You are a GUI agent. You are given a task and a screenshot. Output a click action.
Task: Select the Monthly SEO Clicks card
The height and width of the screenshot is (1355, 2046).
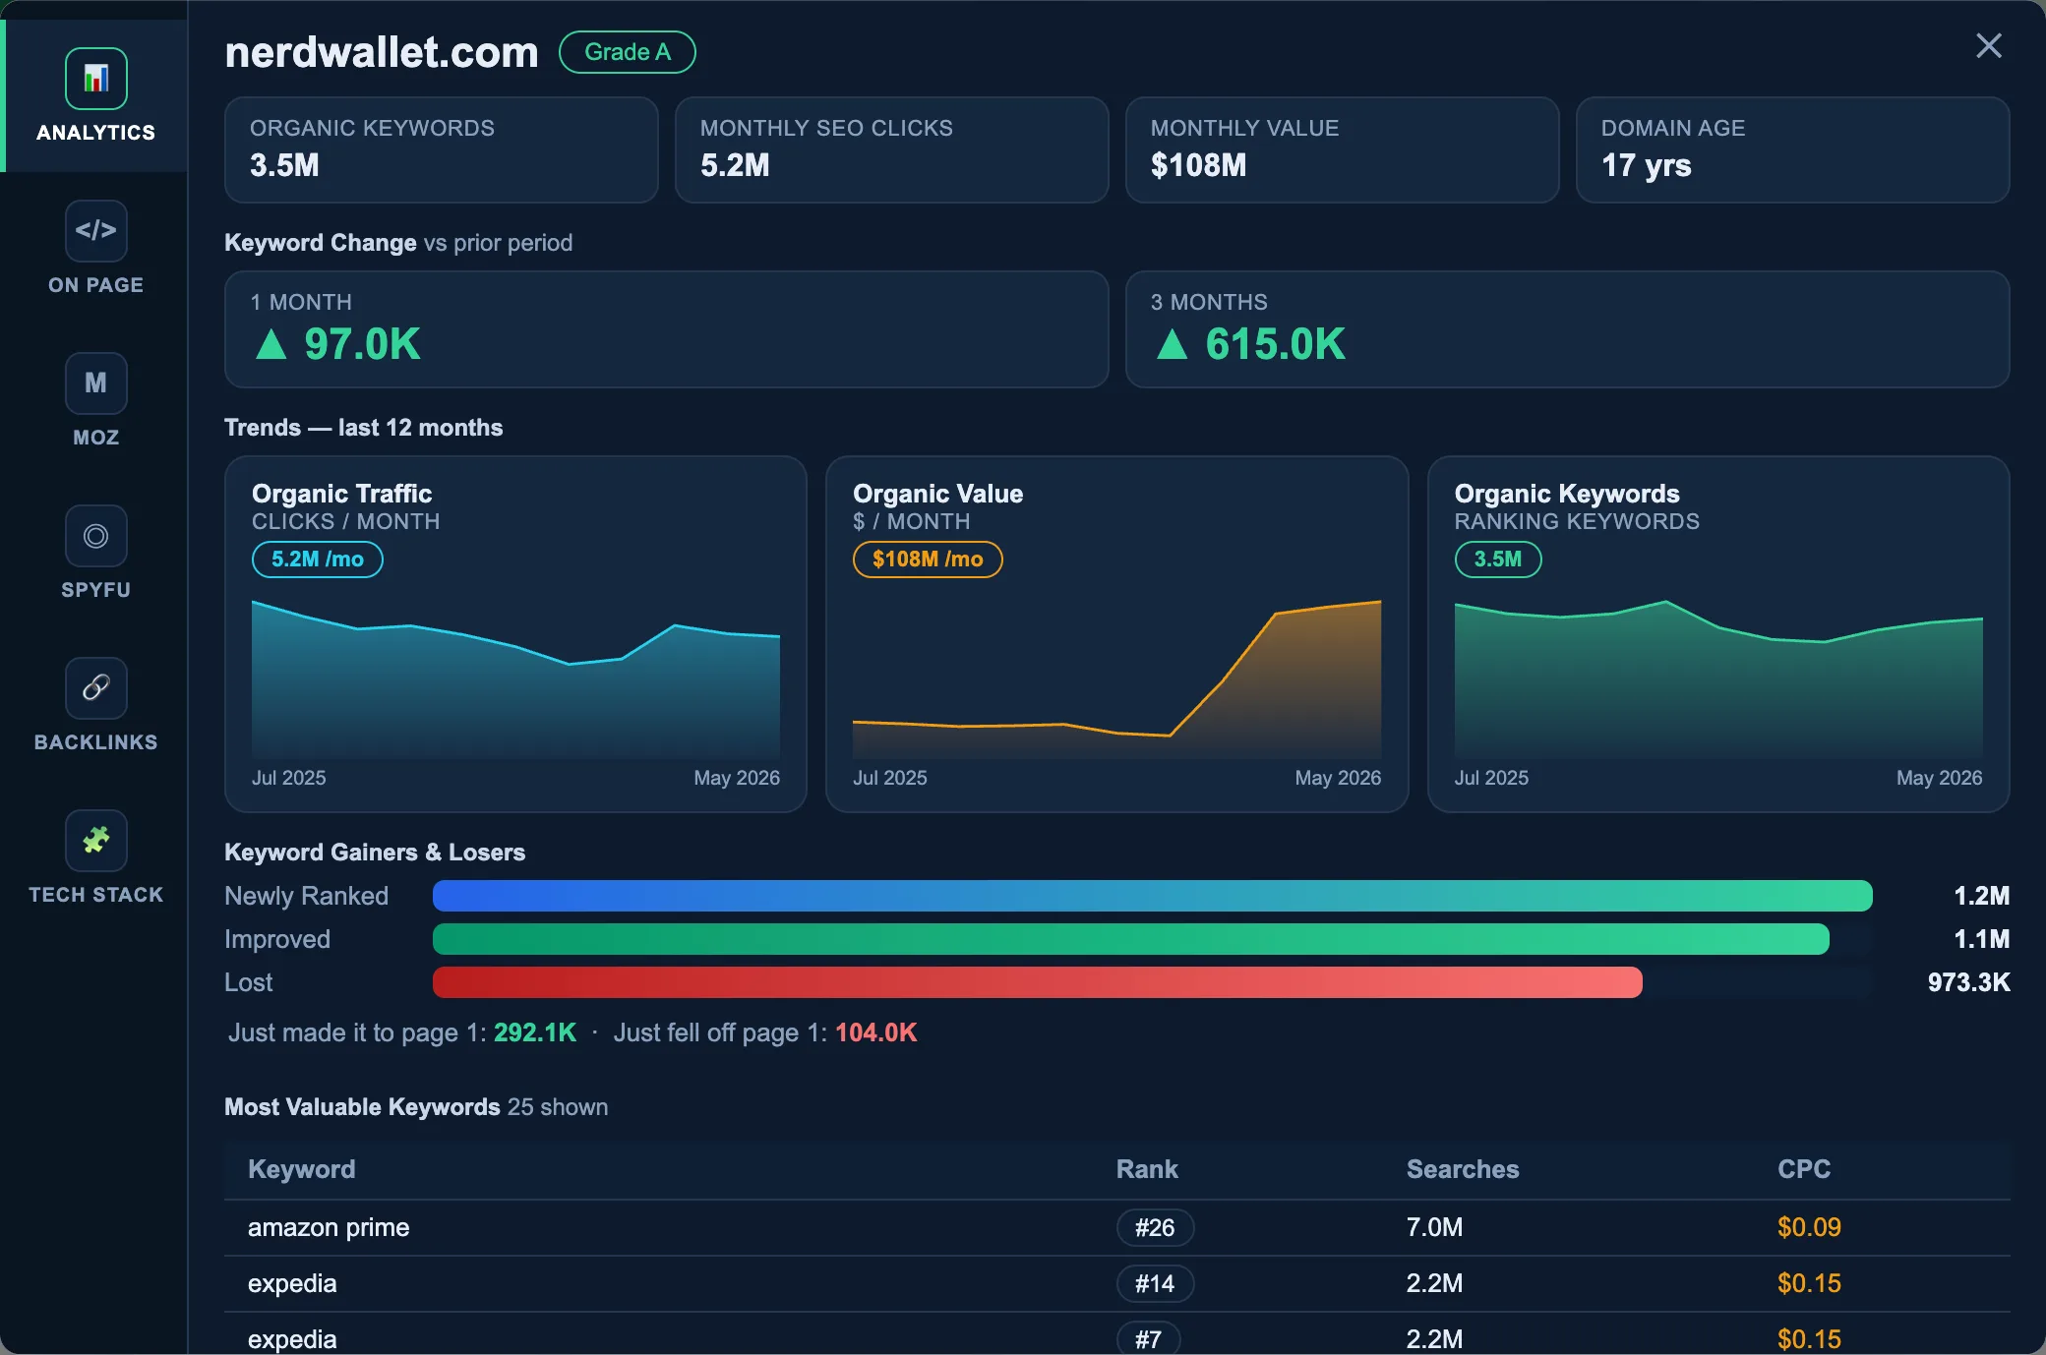tap(892, 149)
